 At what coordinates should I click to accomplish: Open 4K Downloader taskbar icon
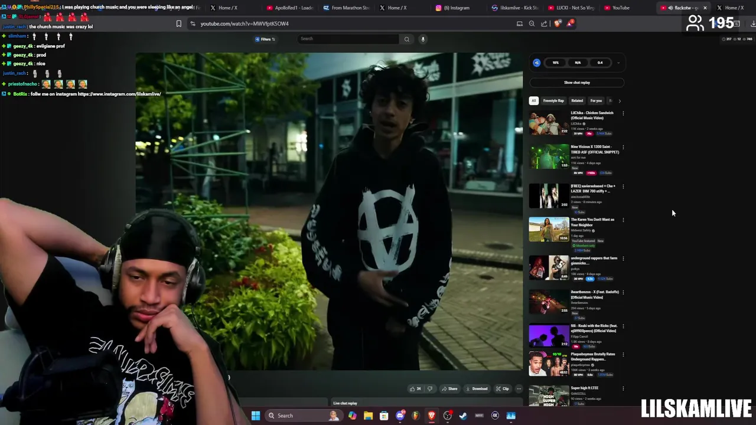[x=495, y=416]
